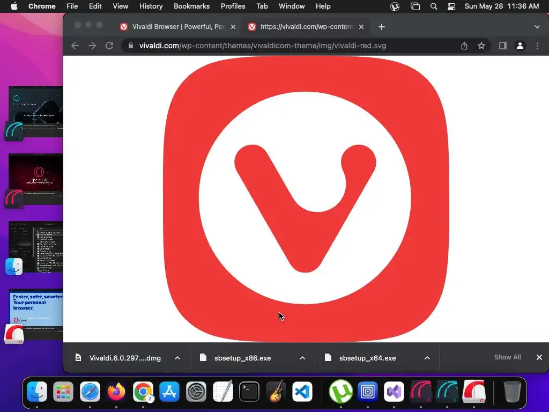
Task: View site info via the lock icon
Action: [131, 46]
